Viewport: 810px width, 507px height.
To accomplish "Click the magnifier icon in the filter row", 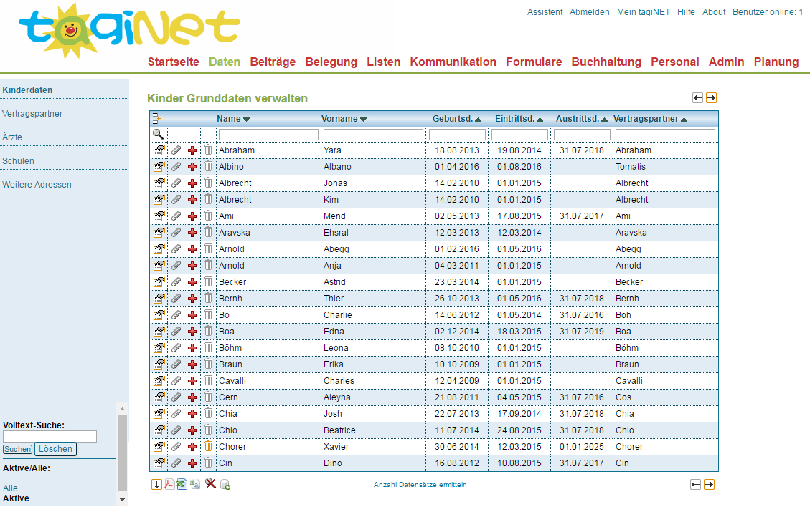I will 158,134.
